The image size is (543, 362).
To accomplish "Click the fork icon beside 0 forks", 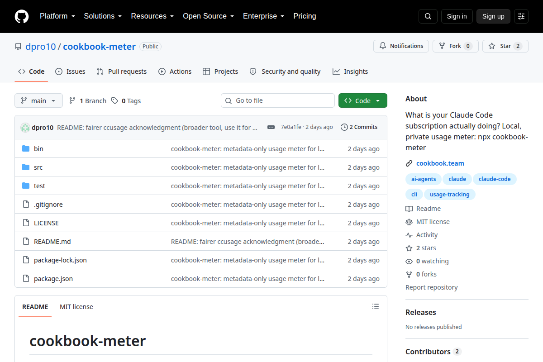I will pyautogui.click(x=409, y=274).
